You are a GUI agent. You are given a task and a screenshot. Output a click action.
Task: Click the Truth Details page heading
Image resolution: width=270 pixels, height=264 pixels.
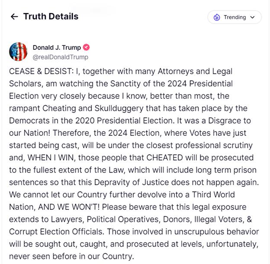(x=51, y=16)
